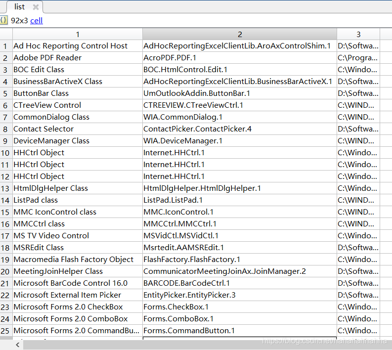Image resolution: width=392 pixels, height=350 pixels.
Task: Select cell 'Macromedia Flash Factory Object'
Action: tap(78, 260)
